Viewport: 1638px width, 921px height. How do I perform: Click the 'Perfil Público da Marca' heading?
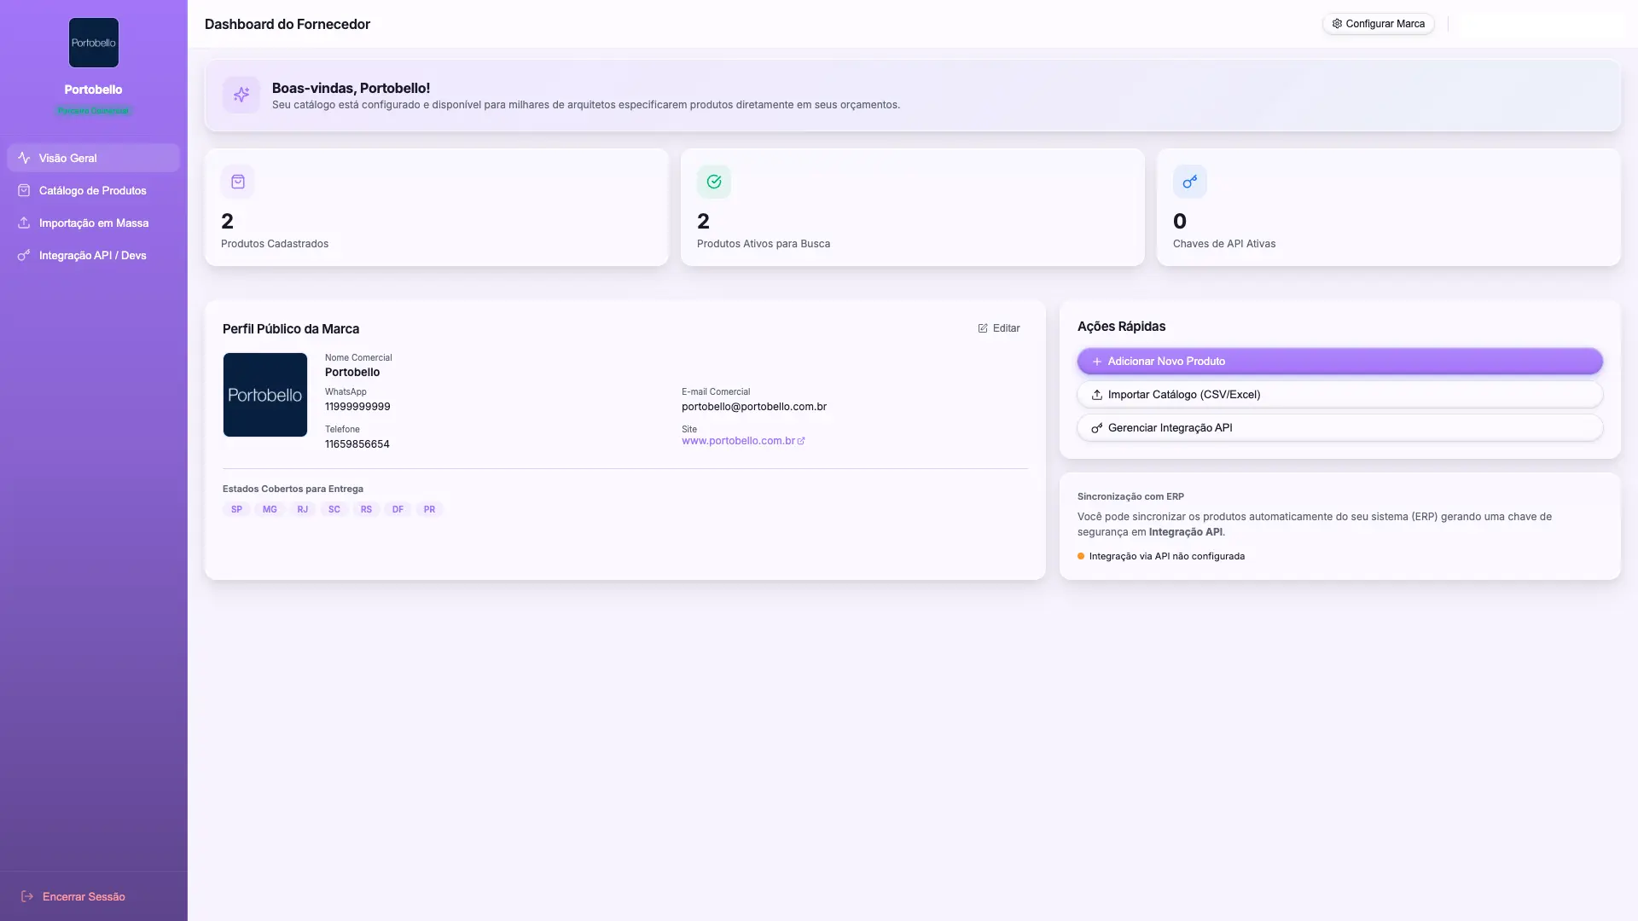click(291, 329)
